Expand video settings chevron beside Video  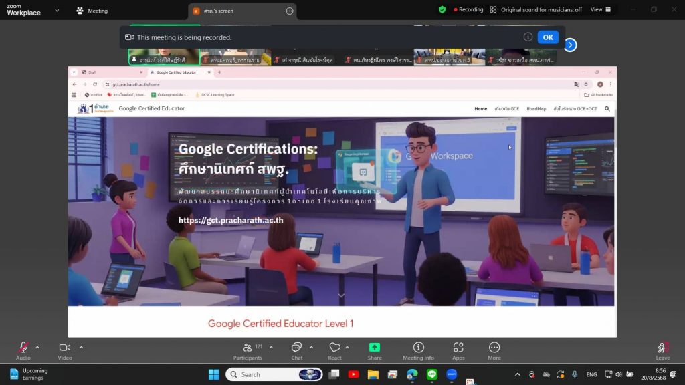coord(81,348)
